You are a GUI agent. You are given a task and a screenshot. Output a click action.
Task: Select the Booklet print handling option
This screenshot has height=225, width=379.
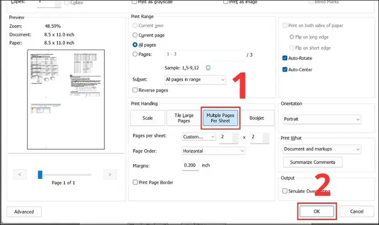click(257, 118)
